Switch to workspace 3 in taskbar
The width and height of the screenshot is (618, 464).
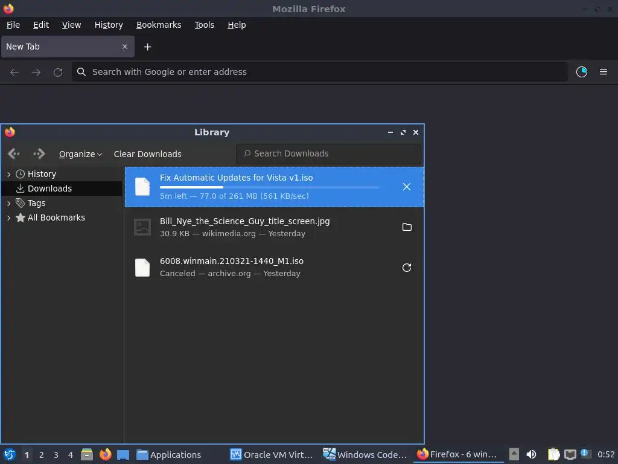coord(56,455)
